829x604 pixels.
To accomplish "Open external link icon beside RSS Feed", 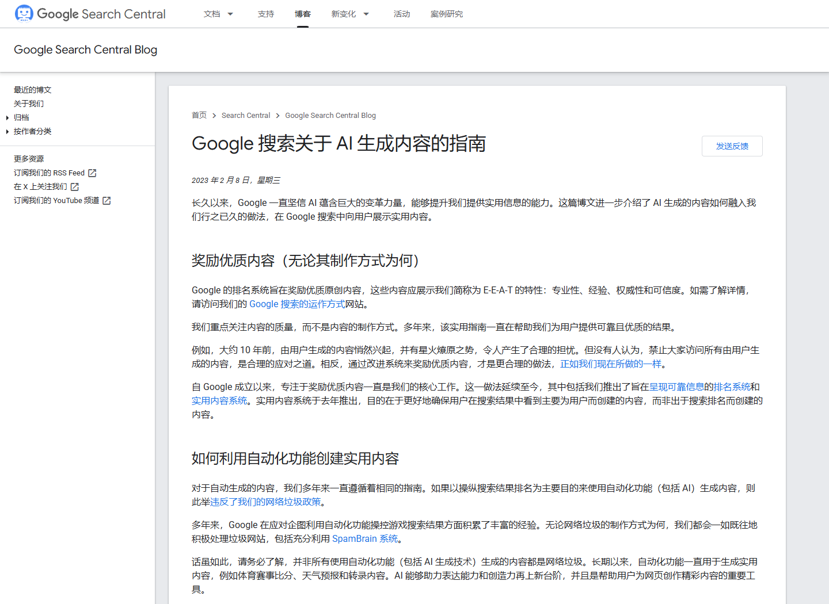I will pos(92,173).
